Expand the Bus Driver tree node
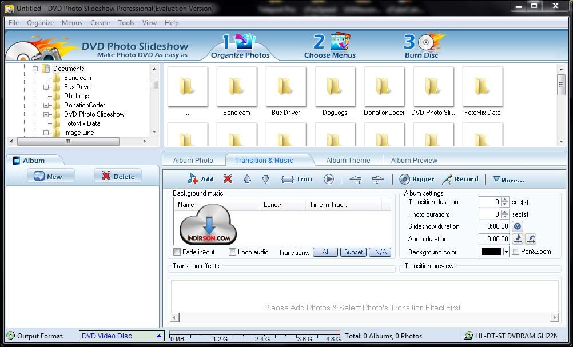 pos(46,87)
